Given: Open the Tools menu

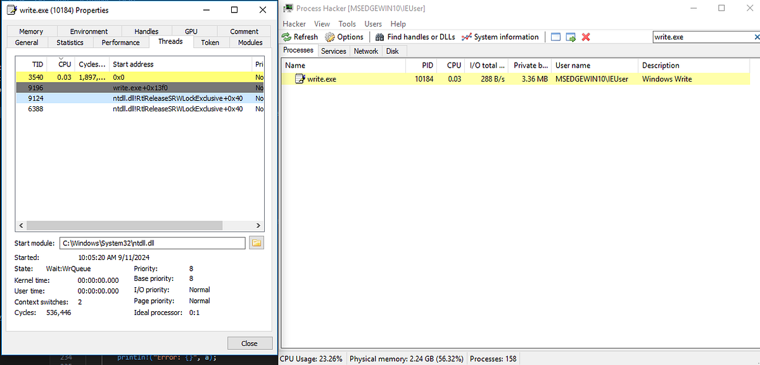Looking at the screenshot, I should (347, 23).
